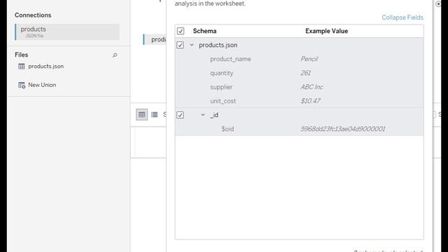The image size is (448, 252).
Task: Toggle the Schema select-all checkbox
Action: coord(181,31)
